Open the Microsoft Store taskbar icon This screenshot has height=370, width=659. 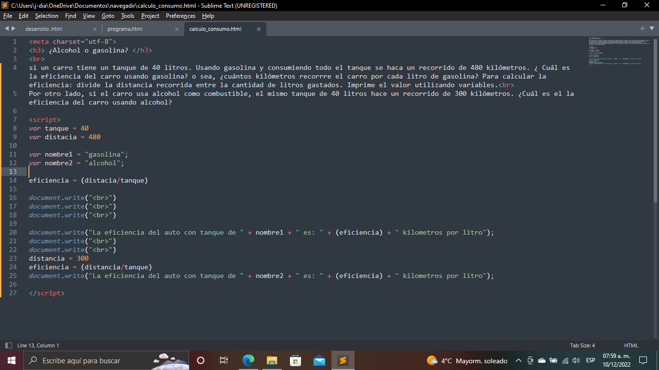point(295,360)
